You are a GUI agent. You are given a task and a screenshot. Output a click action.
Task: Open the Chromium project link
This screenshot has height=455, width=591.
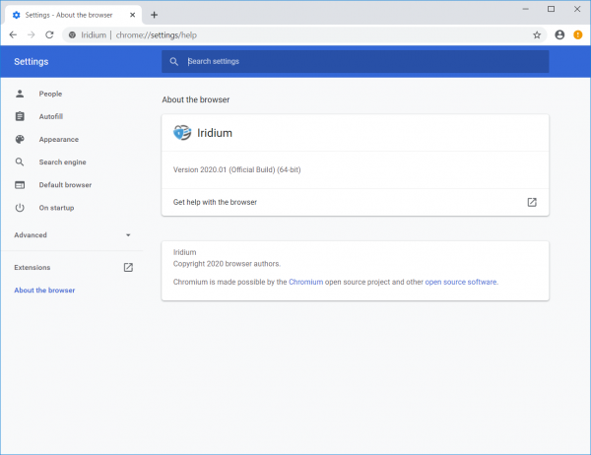tap(306, 282)
